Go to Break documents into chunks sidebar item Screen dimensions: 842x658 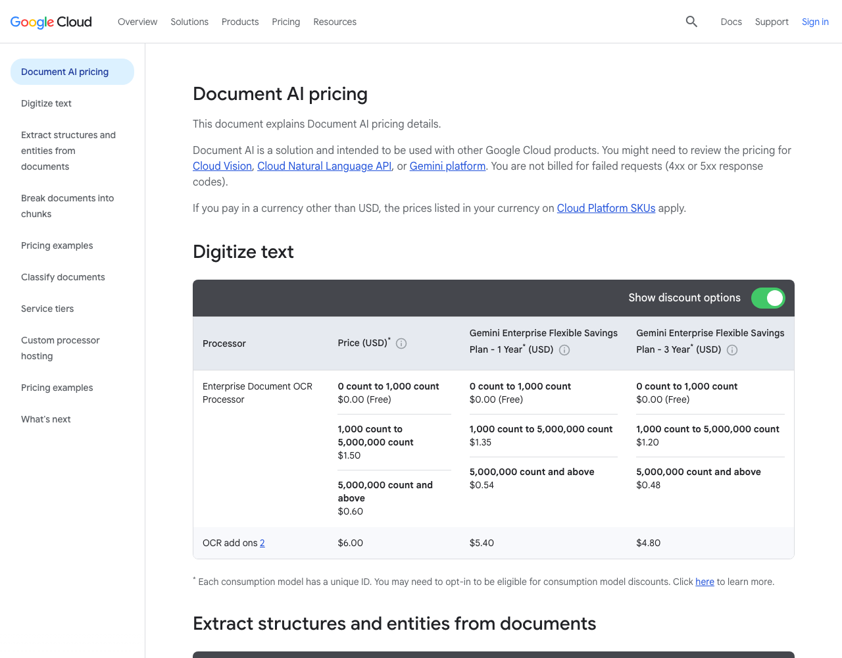(x=68, y=206)
